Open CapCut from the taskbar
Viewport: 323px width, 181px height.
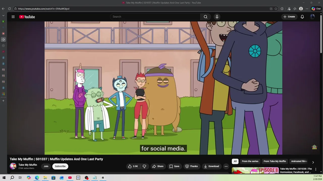tap(103, 178)
